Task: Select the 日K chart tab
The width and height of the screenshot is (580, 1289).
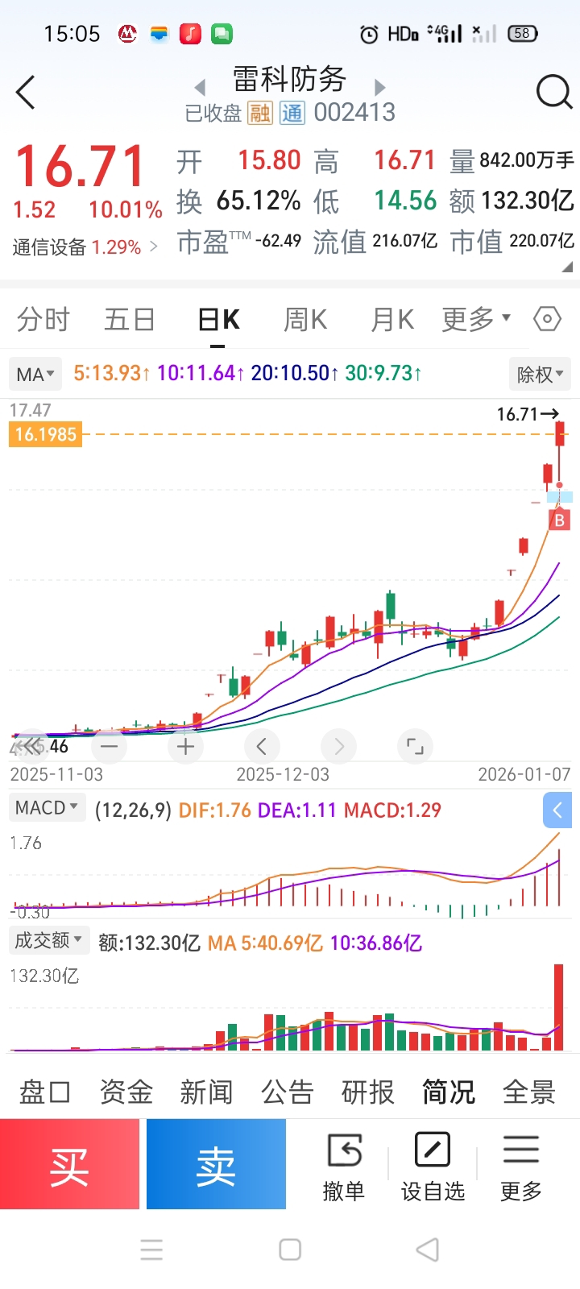Action: coord(218,319)
